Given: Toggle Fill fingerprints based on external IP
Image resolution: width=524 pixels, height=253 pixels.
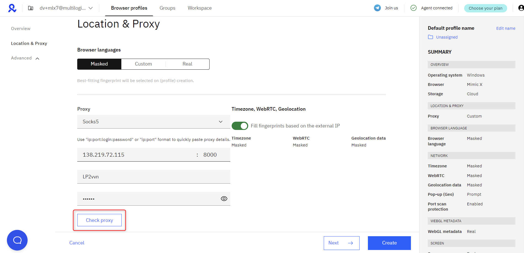Looking at the screenshot, I should [240, 126].
